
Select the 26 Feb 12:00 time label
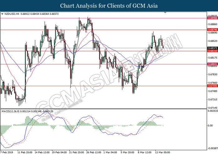tap(94, 153)
